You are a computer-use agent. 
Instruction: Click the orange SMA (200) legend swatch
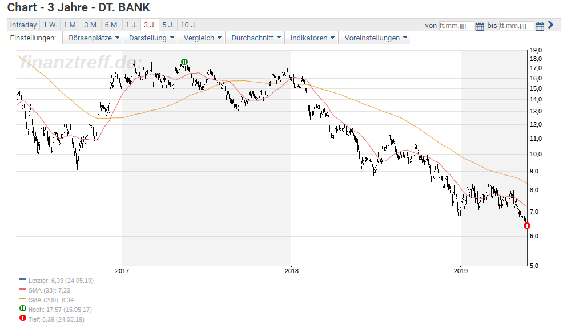click(23, 299)
